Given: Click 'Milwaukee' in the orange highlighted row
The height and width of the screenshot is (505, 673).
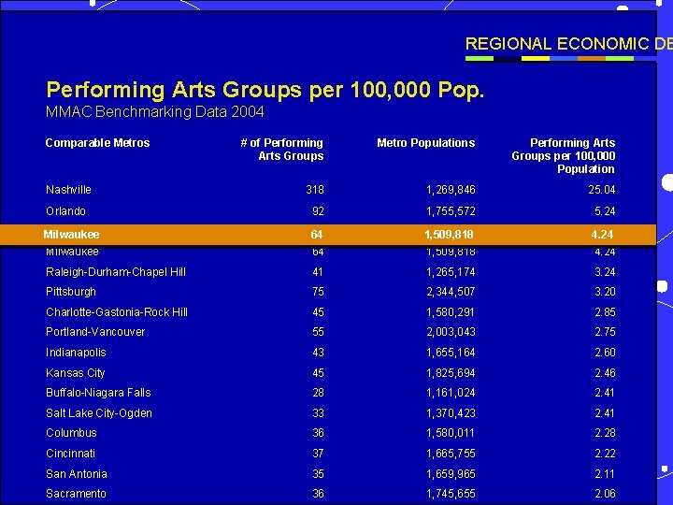Looking at the screenshot, I should [71, 235].
